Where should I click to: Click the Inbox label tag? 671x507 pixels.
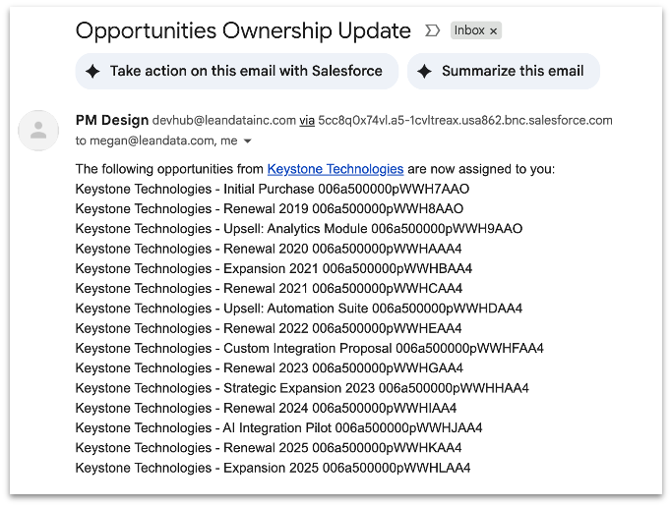469,30
